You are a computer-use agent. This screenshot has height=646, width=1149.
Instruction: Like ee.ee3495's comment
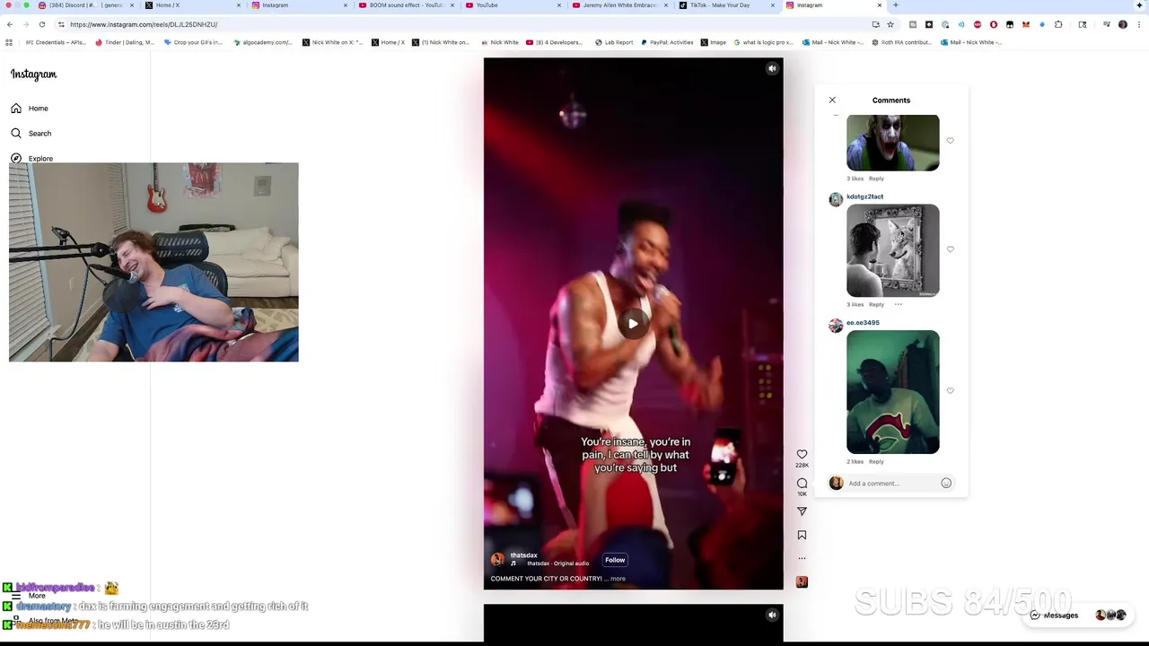click(x=950, y=391)
